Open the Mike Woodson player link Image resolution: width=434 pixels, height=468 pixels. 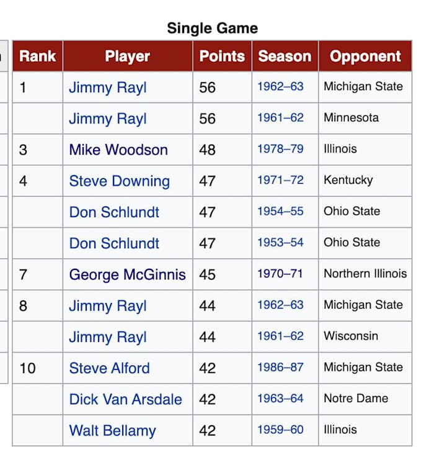118,150
